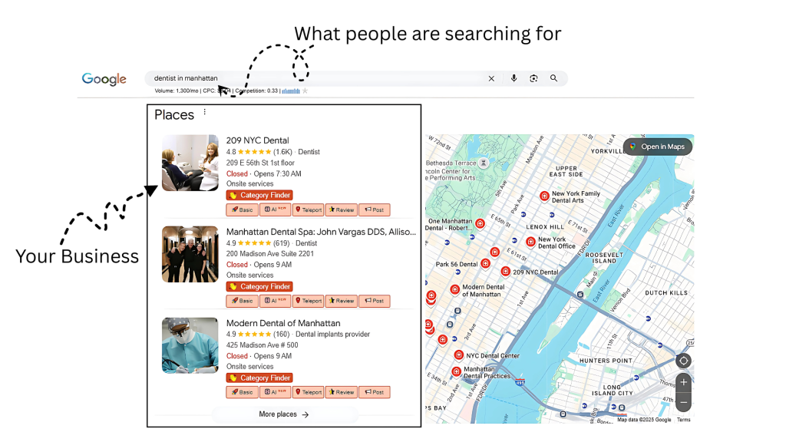The image size is (786, 442).
Task: Click '200 Madison Ave Suite 2201' address
Action: [269, 253]
